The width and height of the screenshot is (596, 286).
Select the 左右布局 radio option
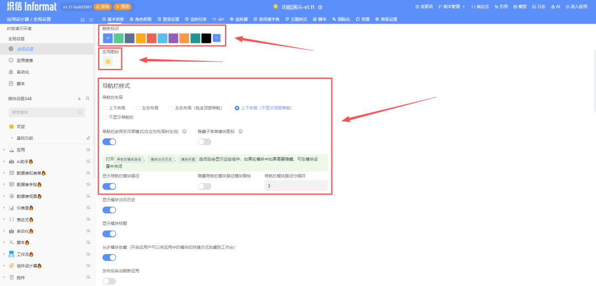pos(138,108)
